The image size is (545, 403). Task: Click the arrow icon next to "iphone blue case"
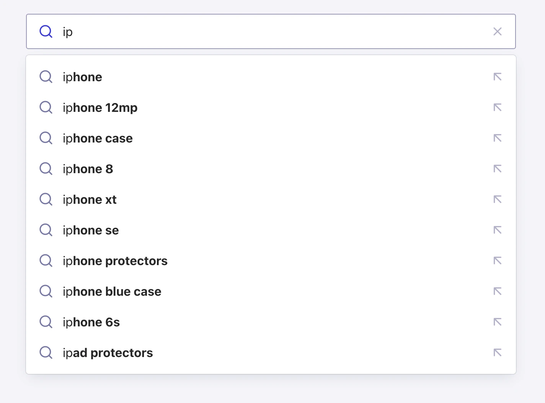click(x=498, y=291)
